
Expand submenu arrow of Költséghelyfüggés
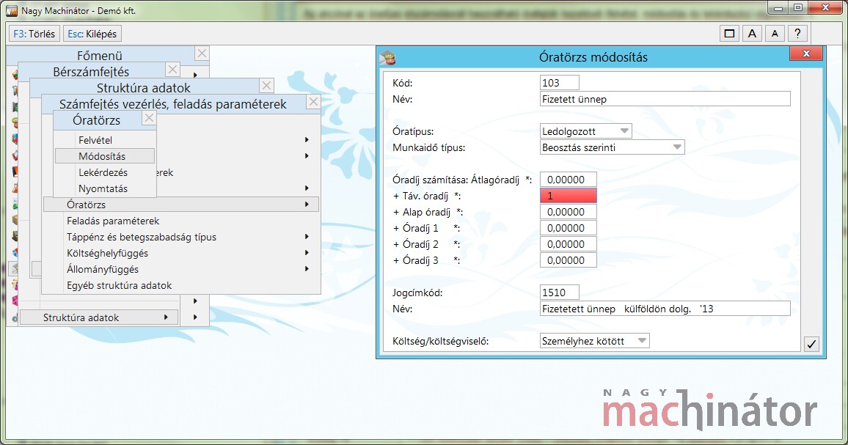pos(307,253)
